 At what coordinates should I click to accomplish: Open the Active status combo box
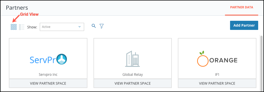pyautogui.click(x=62, y=27)
